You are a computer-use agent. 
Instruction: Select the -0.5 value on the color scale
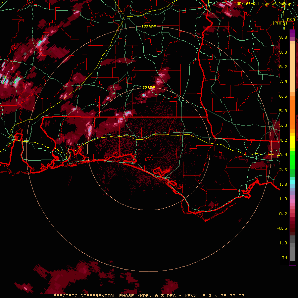coord(282,228)
